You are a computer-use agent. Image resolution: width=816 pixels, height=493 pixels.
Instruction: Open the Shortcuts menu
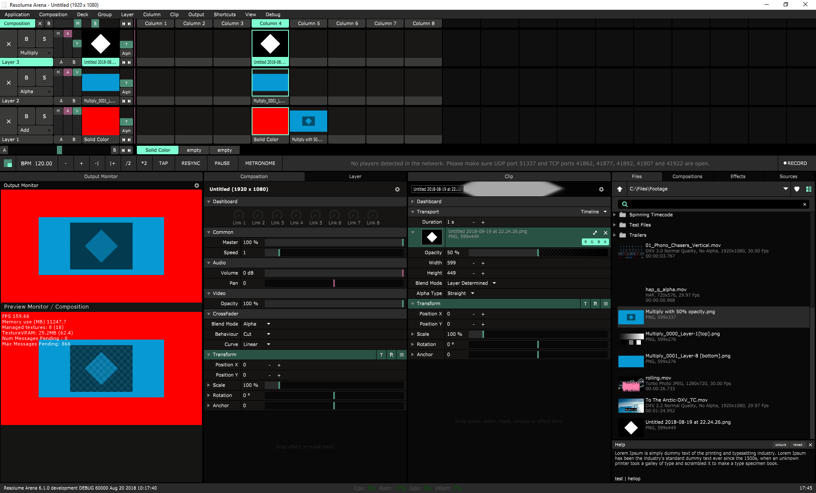pyautogui.click(x=224, y=14)
